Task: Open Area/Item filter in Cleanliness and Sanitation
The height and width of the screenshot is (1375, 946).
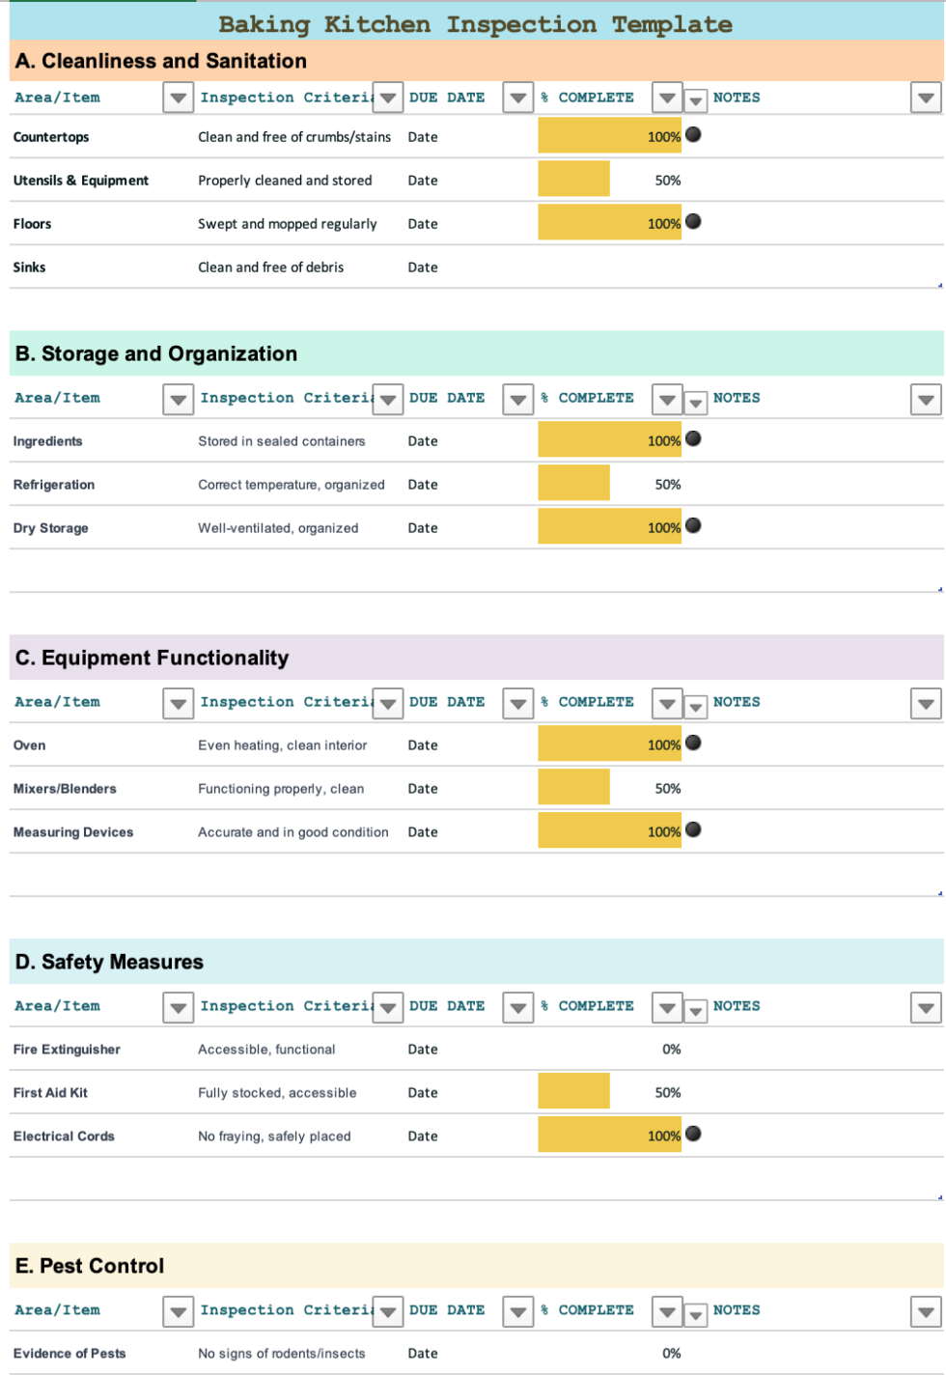Action: [178, 98]
